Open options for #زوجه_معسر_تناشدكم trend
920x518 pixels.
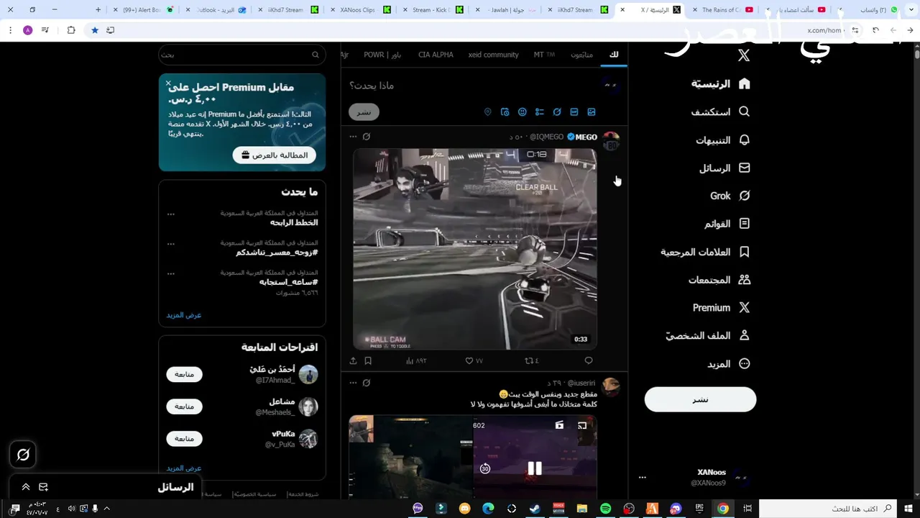(x=170, y=244)
